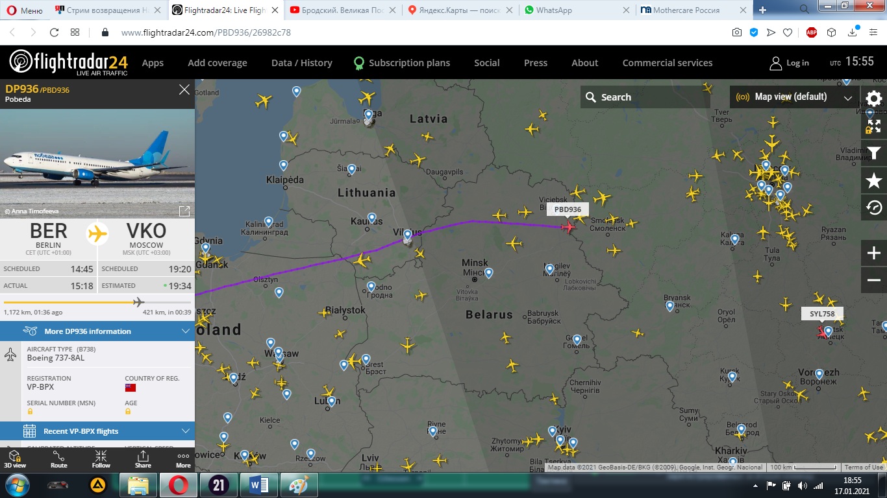The image size is (887, 498).
Task: Click the locked Age padlock
Action: pos(128,411)
